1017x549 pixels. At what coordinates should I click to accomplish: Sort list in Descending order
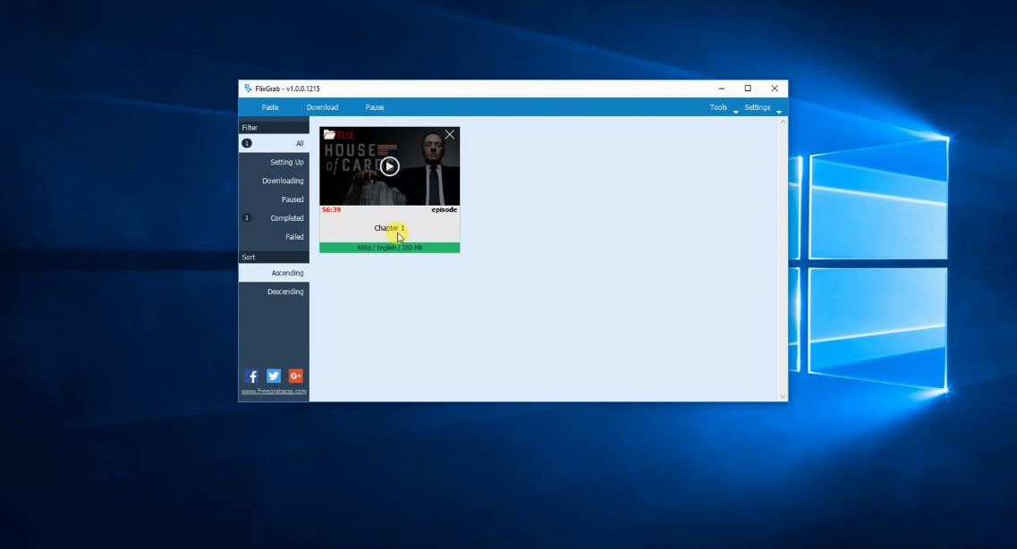coord(274,291)
